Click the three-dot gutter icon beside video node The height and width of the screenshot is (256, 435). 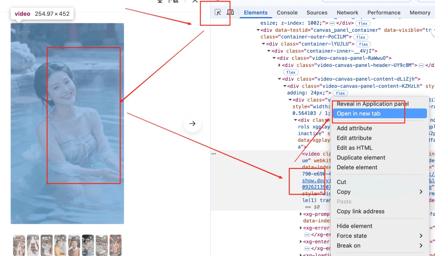point(214,154)
